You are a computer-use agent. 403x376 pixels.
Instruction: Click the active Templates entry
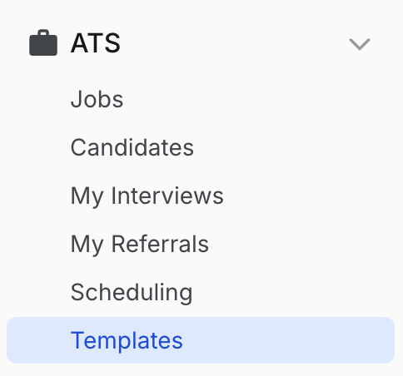click(201, 340)
